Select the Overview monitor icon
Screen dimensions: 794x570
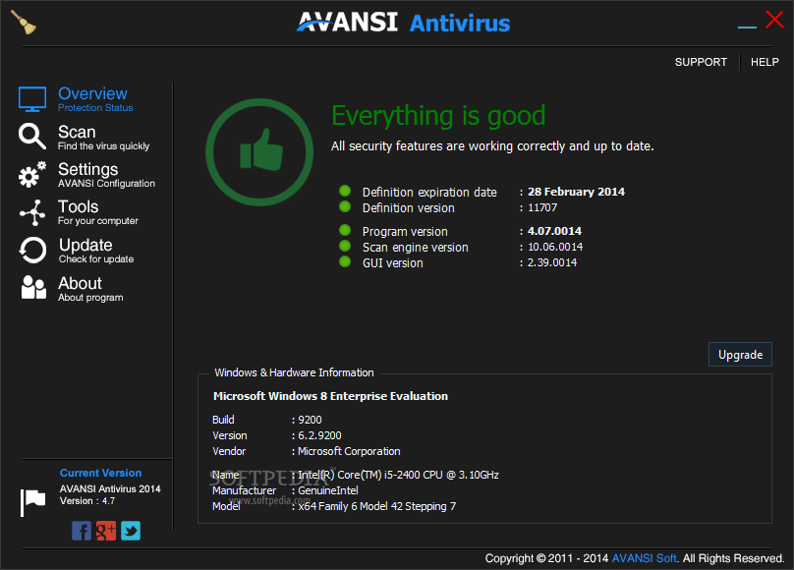click(x=32, y=99)
